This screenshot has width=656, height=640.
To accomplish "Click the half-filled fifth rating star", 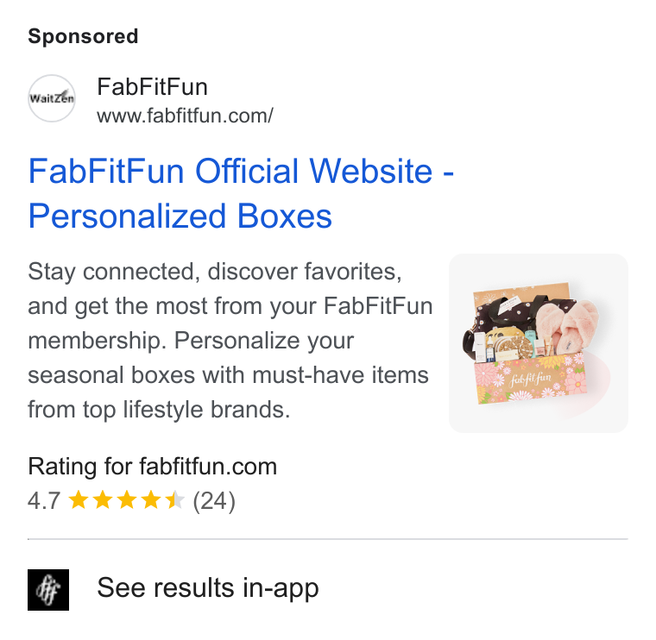I will tap(175, 500).
